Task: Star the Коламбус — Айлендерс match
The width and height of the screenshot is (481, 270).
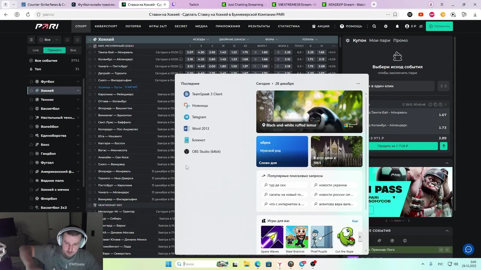Action: 90,59
